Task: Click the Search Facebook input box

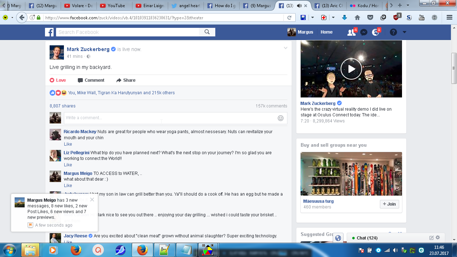Action: click(x=127, y=32)
